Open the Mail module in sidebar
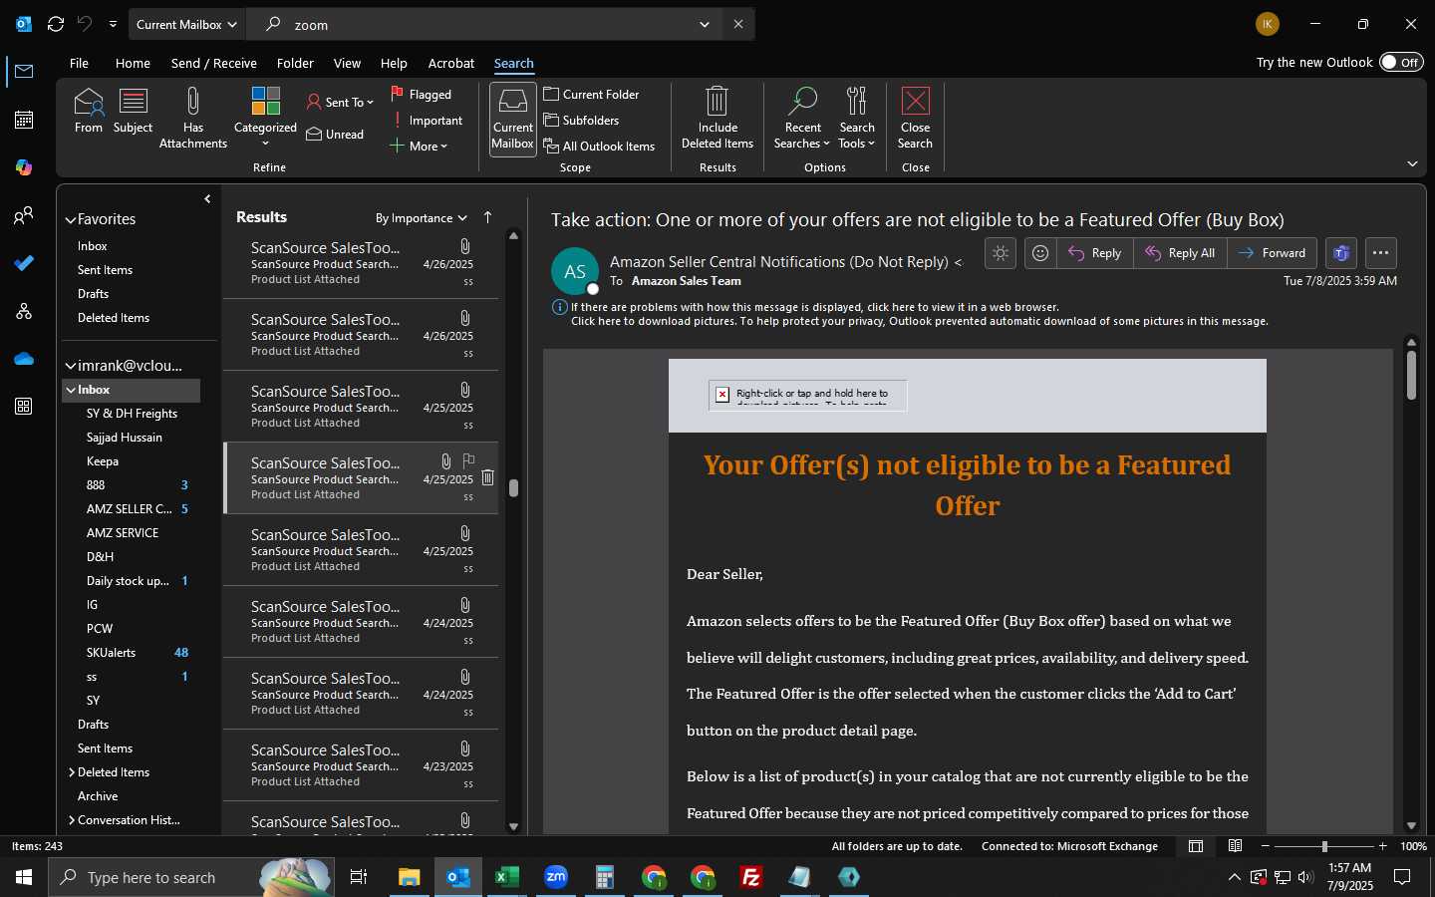 tap(24, 72)
